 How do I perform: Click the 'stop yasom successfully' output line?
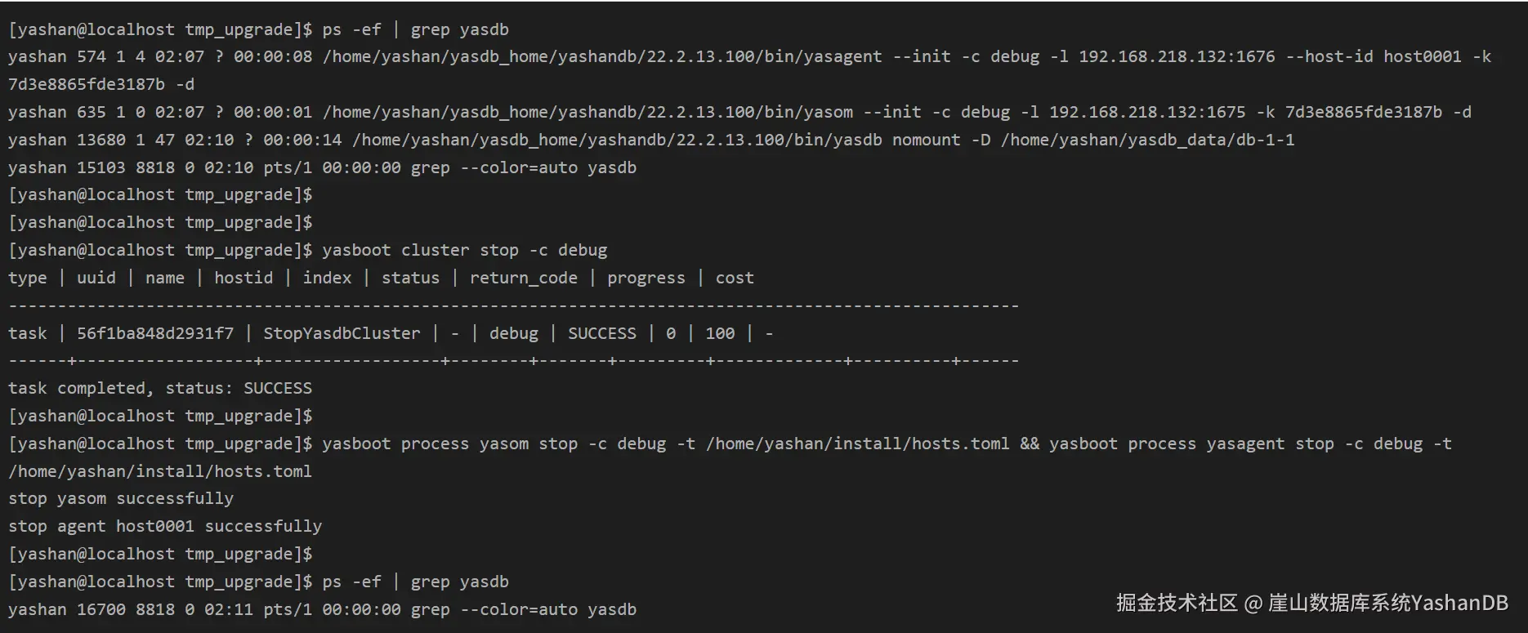(121, 498)
